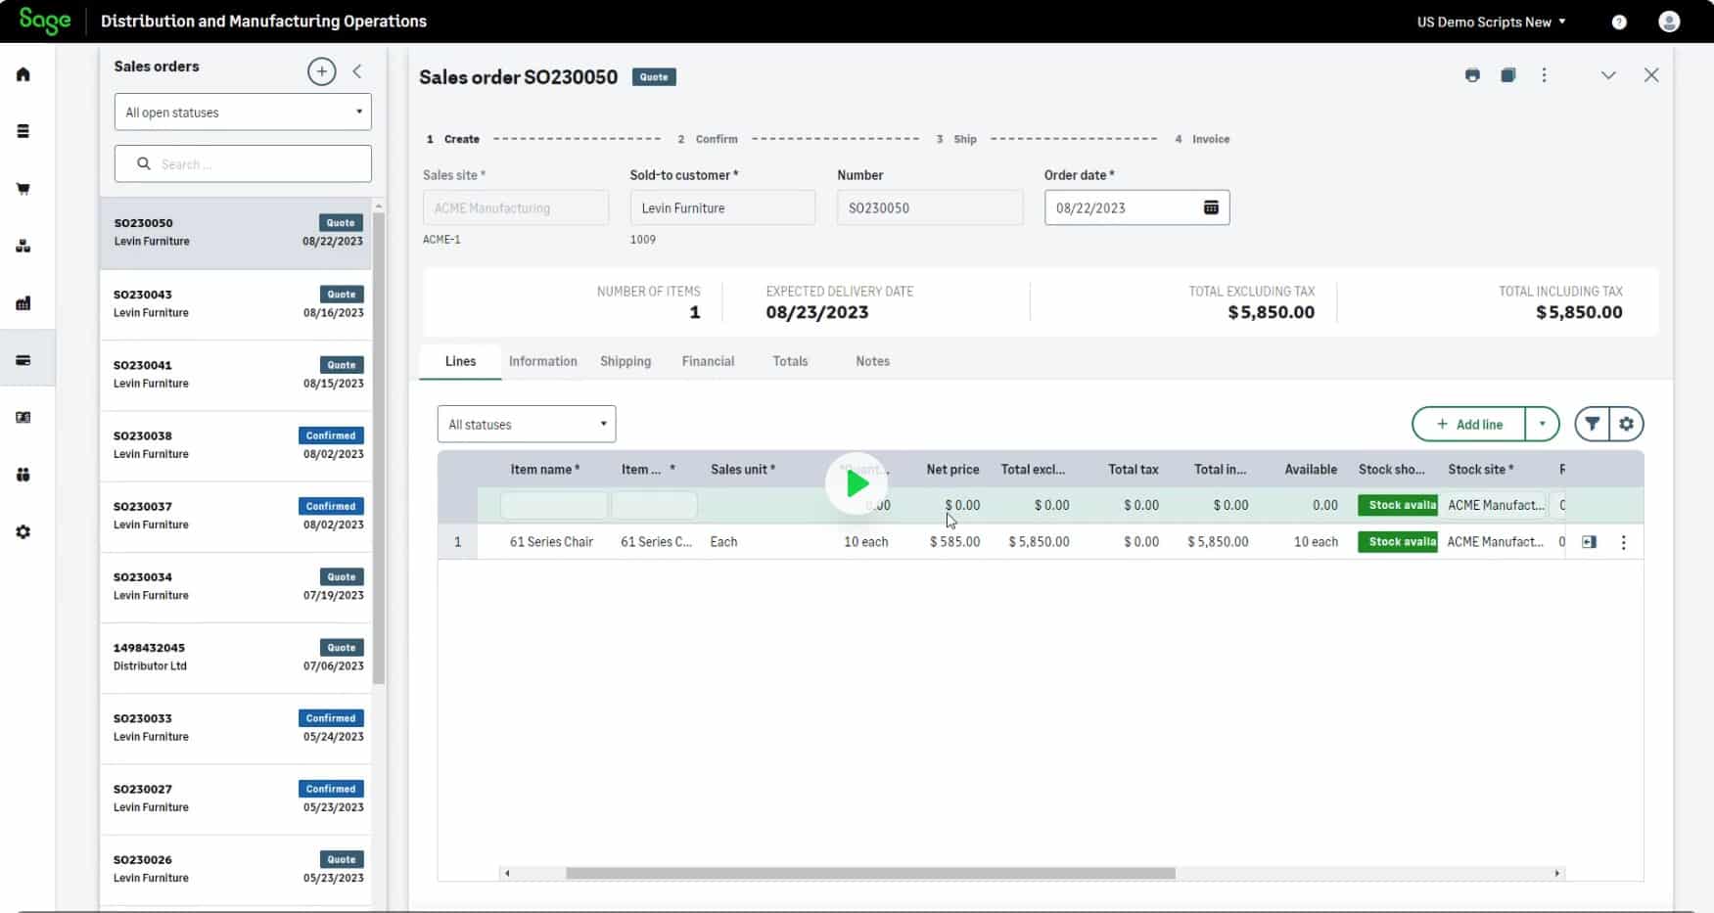Open the hamburger list menu icon
The width and height of the screenshot is (1714, 913).
click(x=23, y=131)
